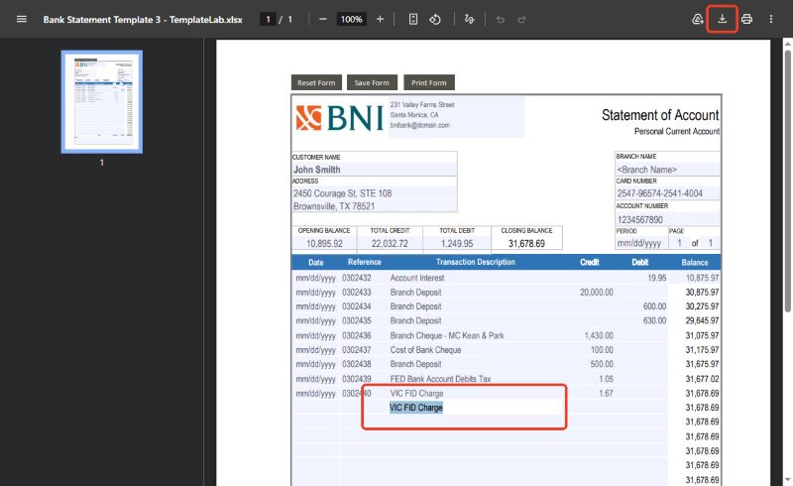The width and height of the screenshot is (793, 486).
Task: Click the bnibank@domain.com email text
Action: point(419,125)
